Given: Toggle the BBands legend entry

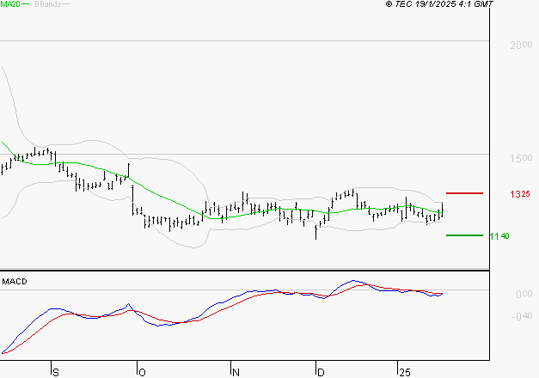Looking at the screenshot, I should click(47, 4).
